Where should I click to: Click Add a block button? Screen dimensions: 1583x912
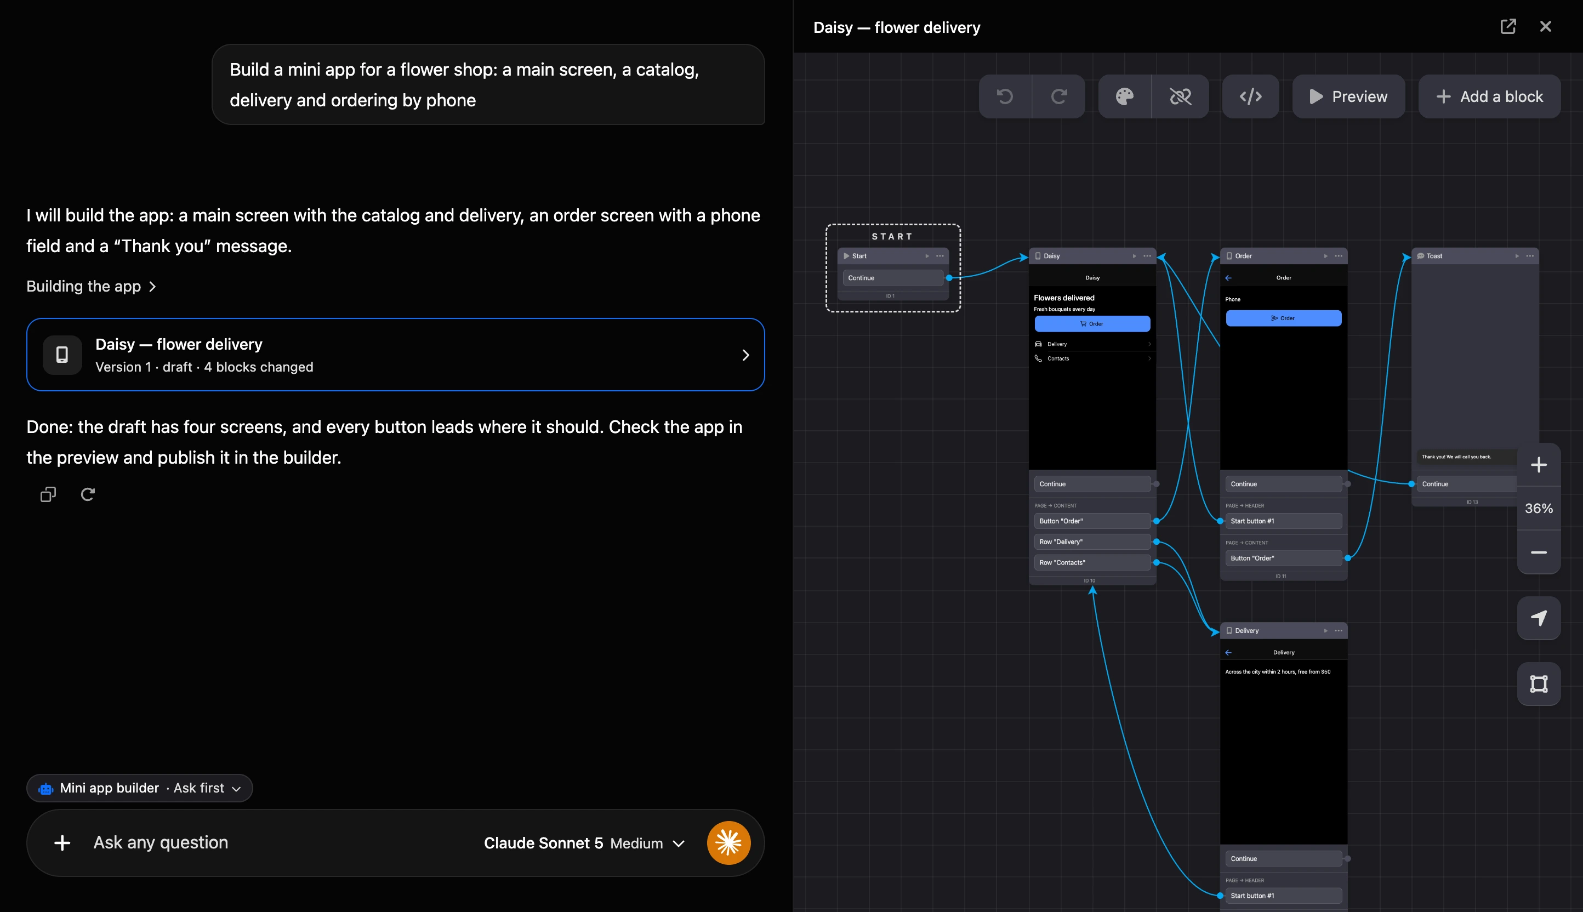click(x=1489, y=96)
